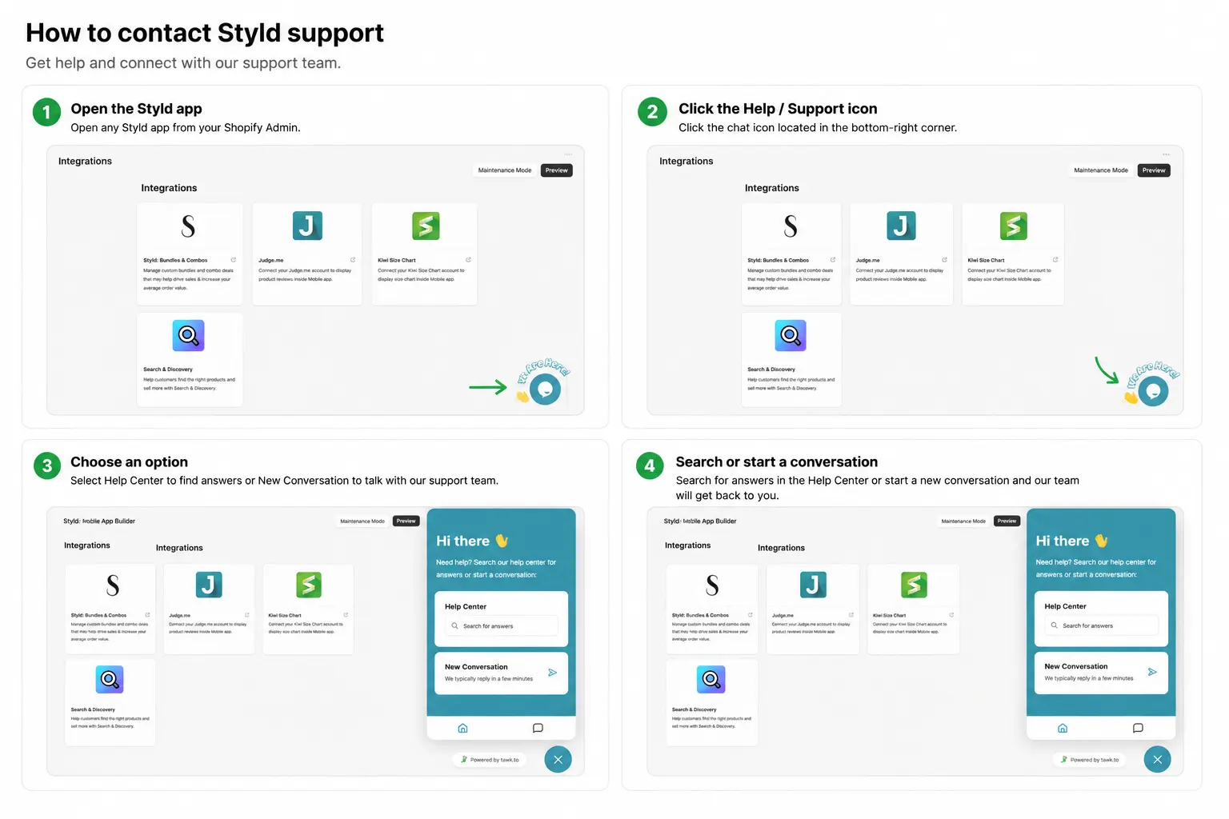This screenshot has width=1229, height=819.
Task: Click 'How to contact Styld support' heading
Action: click(x=205, y=33)
